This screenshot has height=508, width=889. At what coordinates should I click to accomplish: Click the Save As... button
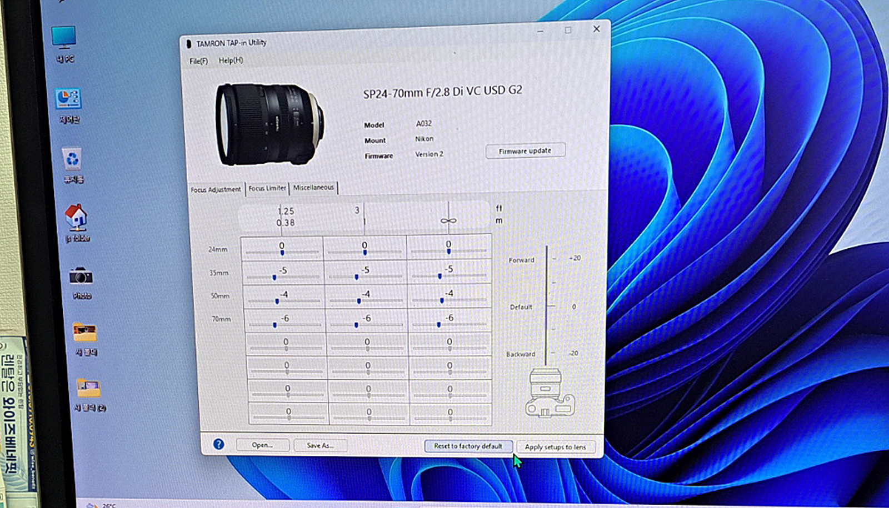[320, 445]
